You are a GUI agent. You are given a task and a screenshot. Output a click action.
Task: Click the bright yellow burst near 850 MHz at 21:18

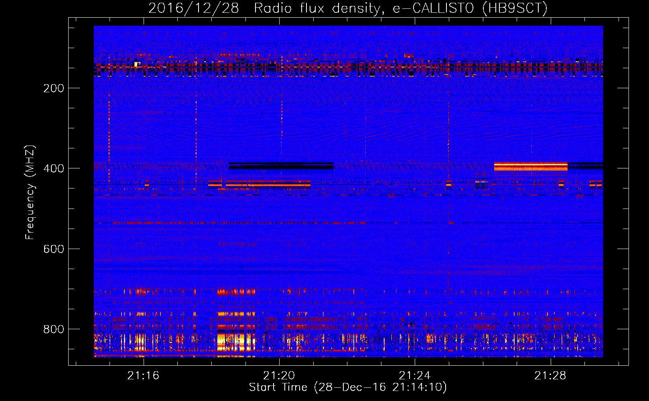[236, 342]
